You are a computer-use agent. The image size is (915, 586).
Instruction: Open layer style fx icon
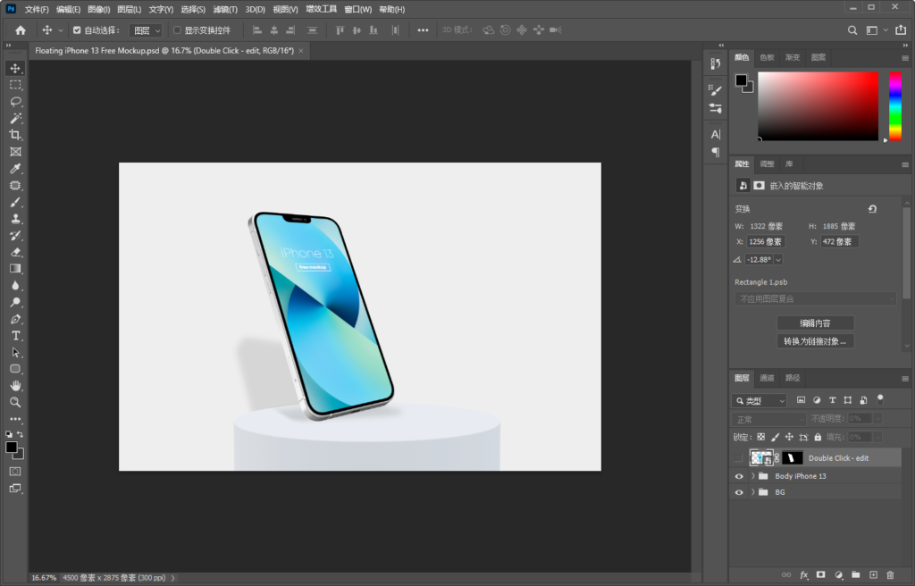point(803,575)
